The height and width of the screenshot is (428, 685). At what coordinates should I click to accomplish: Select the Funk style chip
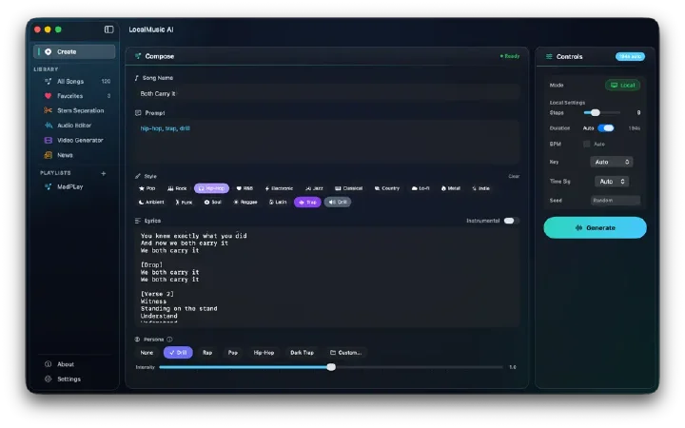pyautogui.click(x=184, y=203)
